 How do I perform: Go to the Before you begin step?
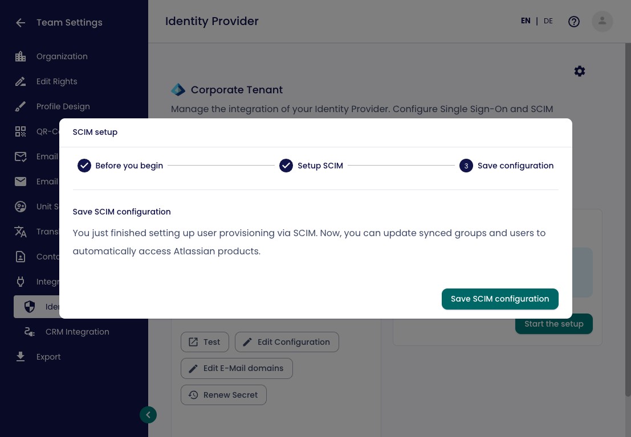(120, 166)
